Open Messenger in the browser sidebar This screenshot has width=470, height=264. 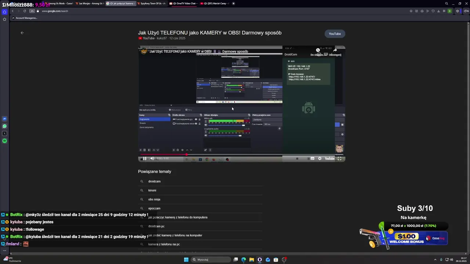point(4,119)
